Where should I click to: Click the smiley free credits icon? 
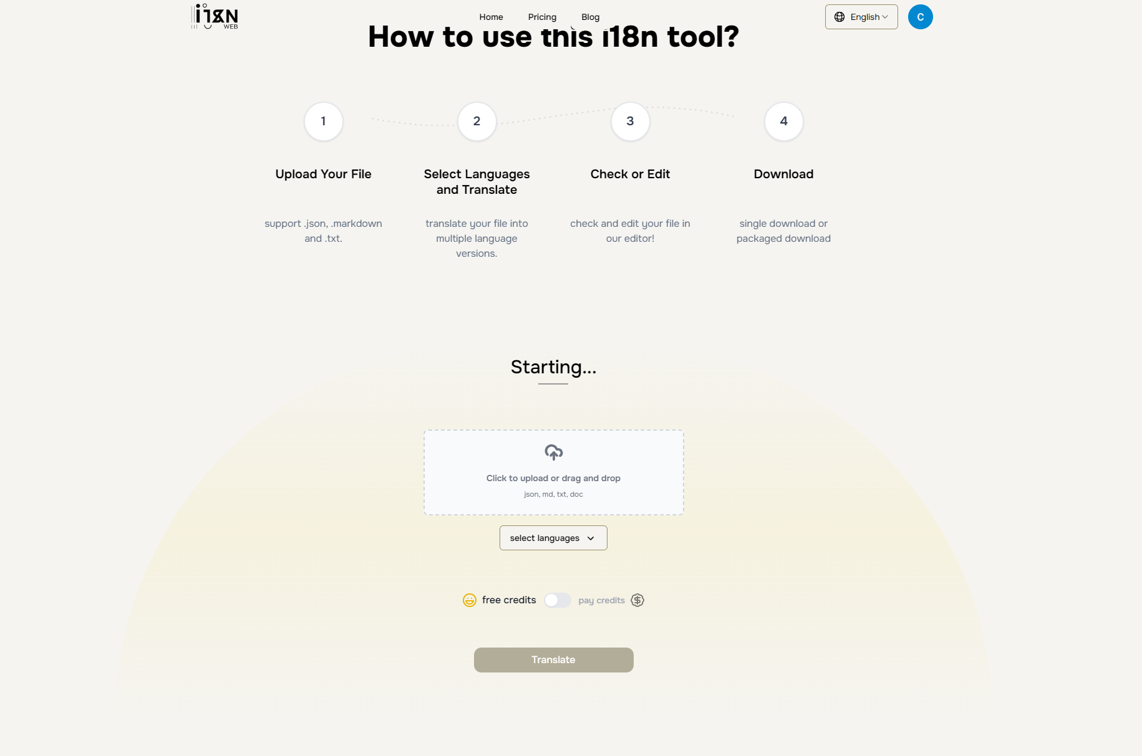click(469, 600)
